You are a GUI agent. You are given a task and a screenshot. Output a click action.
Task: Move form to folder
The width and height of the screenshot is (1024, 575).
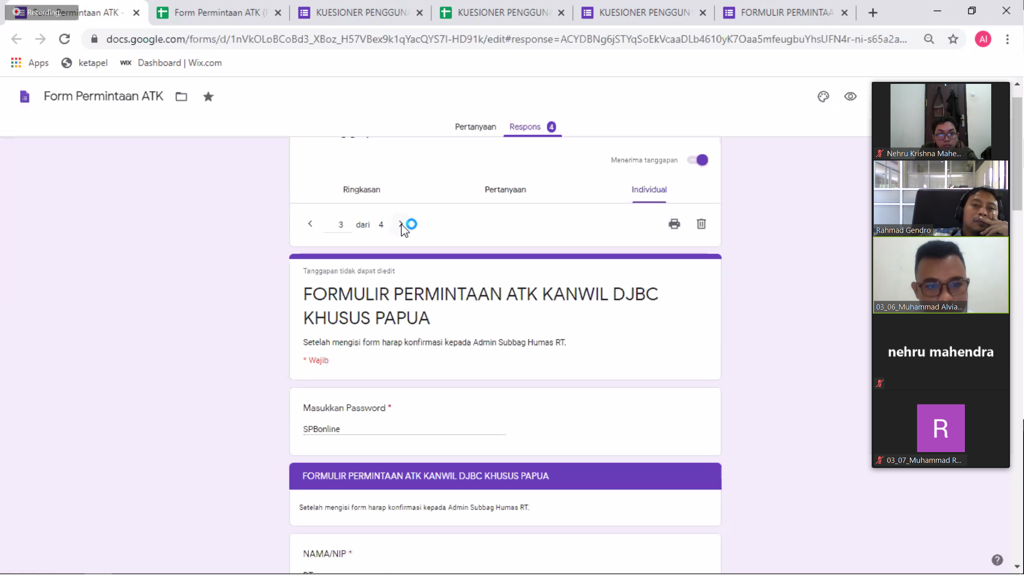(181, 97)
